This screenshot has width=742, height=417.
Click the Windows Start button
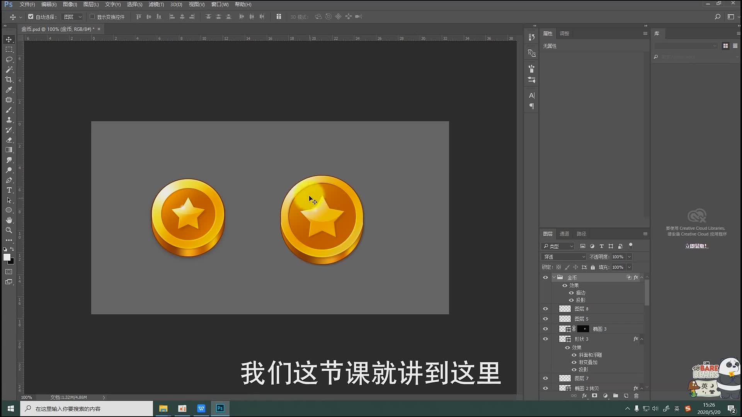(x=11, y=409)
